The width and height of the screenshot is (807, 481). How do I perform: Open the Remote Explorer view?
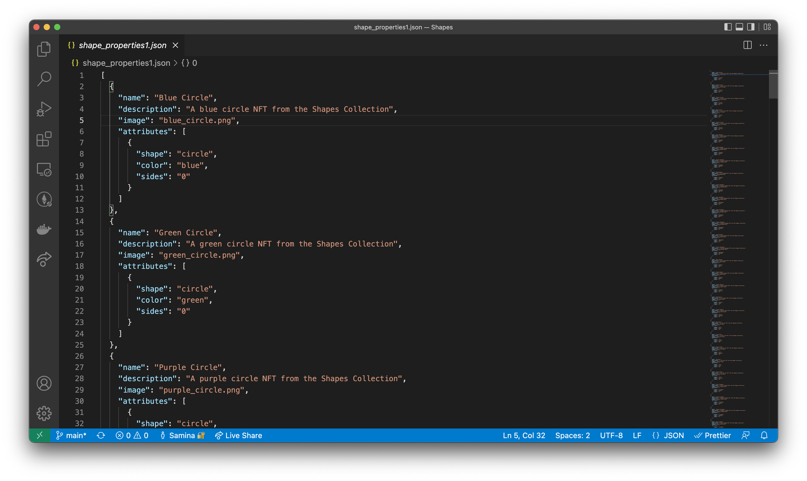coord(44,169)
